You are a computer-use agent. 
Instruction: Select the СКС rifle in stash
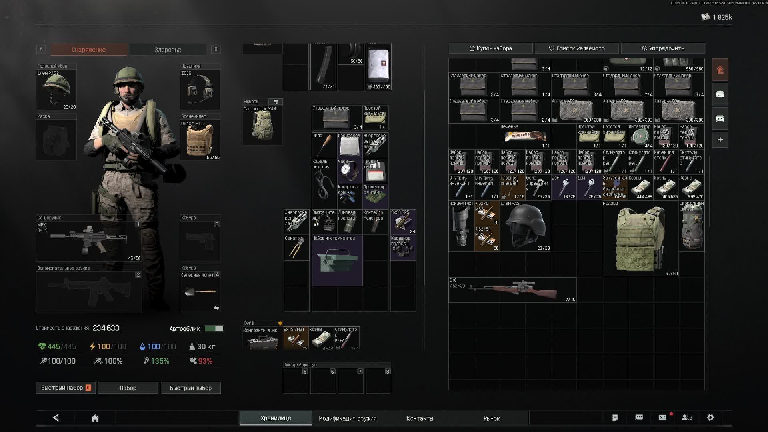point(512,290)
